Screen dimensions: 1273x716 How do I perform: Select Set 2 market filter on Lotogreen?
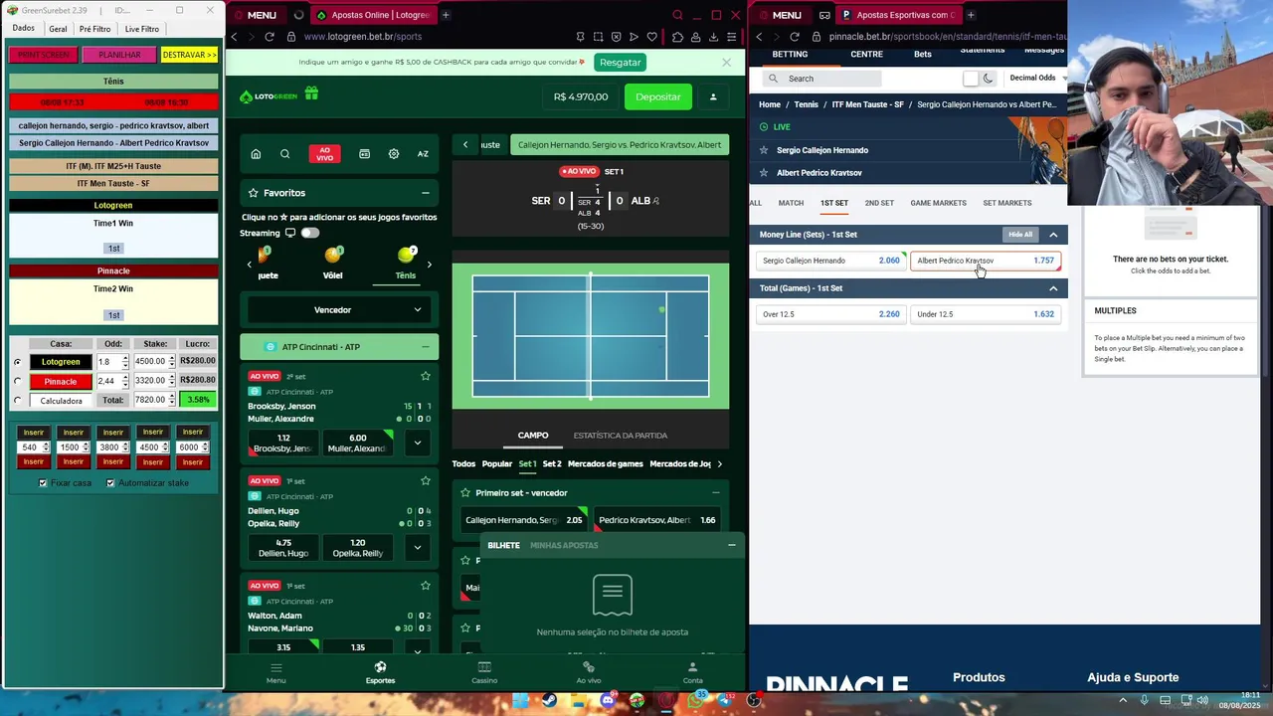tap(552, 464)
